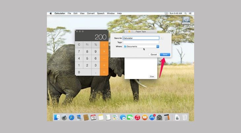This screenshot has width=241, height=133.
Task: Click the orange multiply key
Action: (104, 52)
